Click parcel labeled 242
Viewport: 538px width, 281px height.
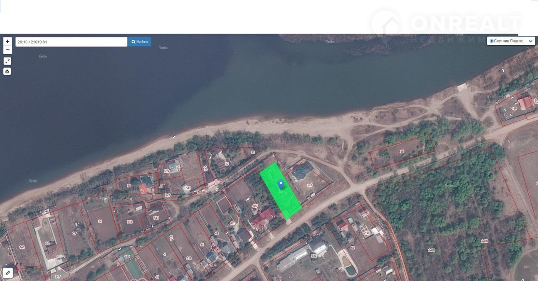click(314, 255)
